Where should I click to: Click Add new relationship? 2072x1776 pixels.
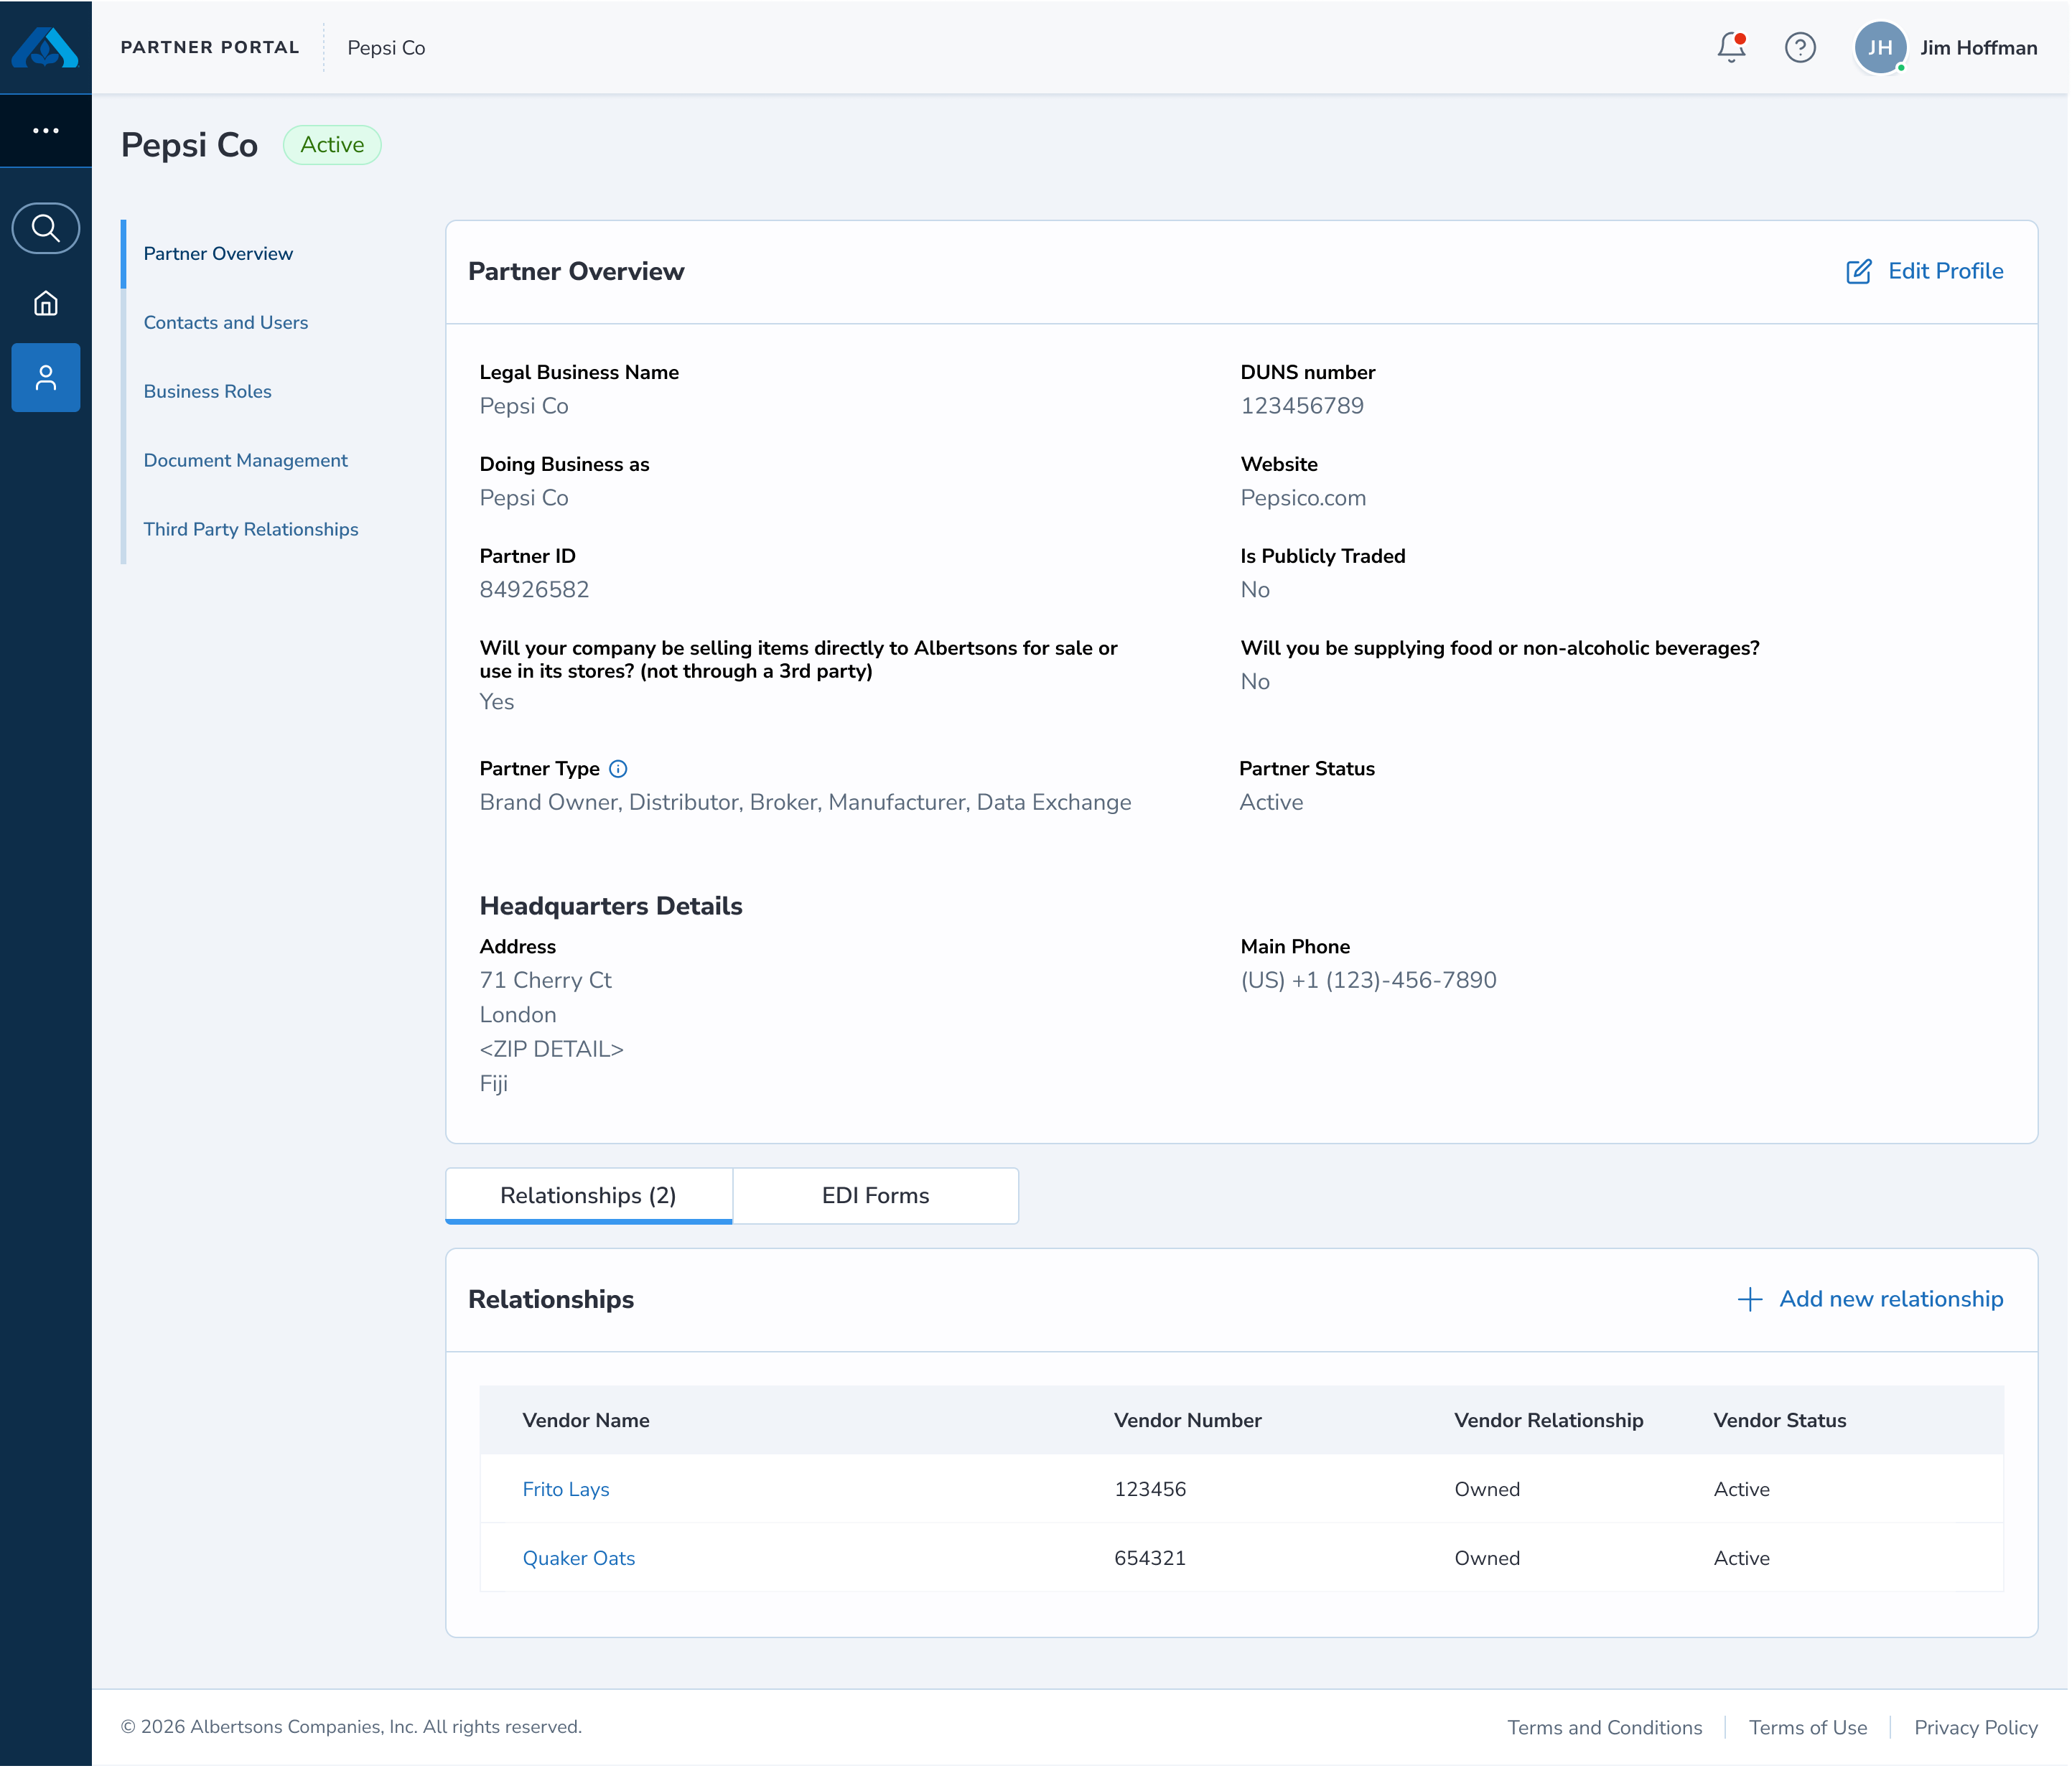[x=1892, y=1300]
